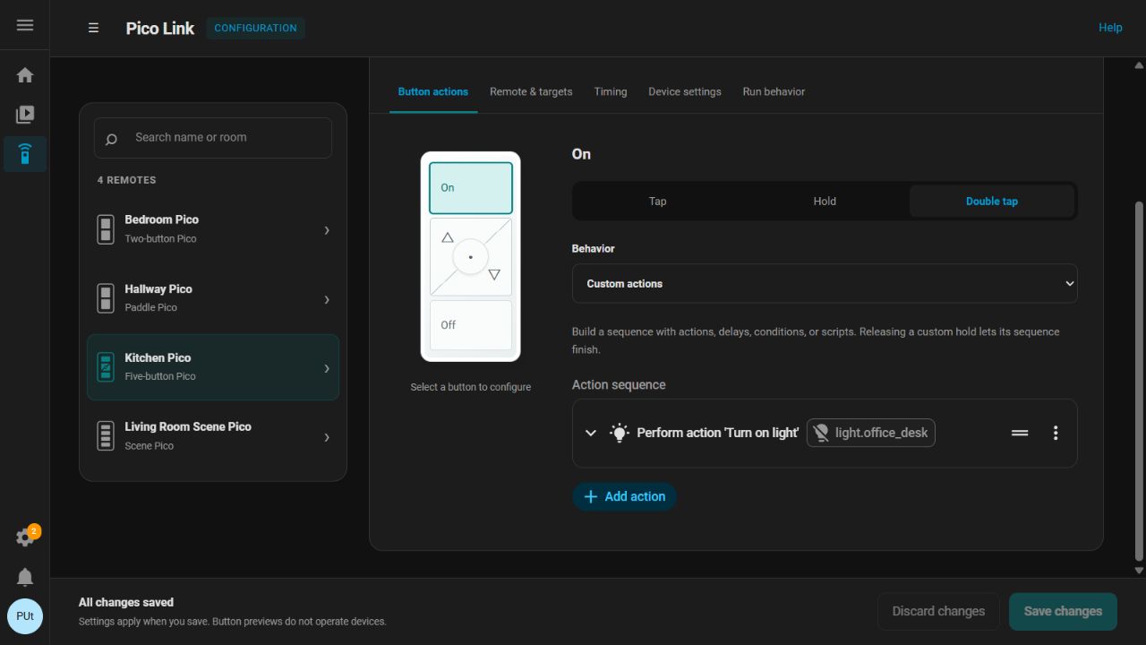Open the action three-dot overflow menu
Screen dimensions: 1146x645
coord(1056,433)
